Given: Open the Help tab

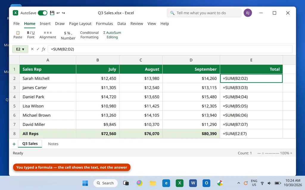Looking at the screenshot, I should tap(164, 23).
